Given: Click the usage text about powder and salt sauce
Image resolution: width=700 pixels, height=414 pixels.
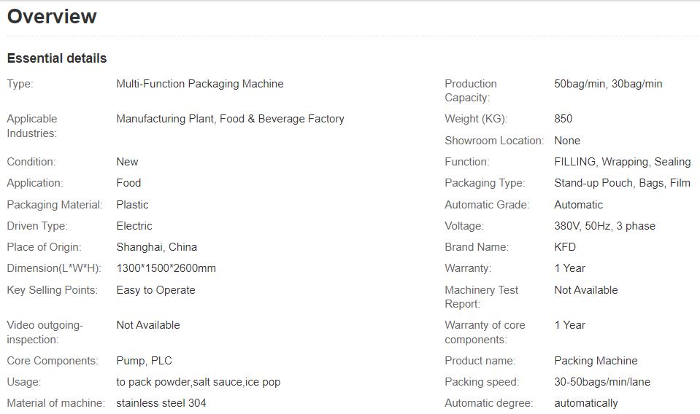Looking at the screenshot, I should click(198, 382).
